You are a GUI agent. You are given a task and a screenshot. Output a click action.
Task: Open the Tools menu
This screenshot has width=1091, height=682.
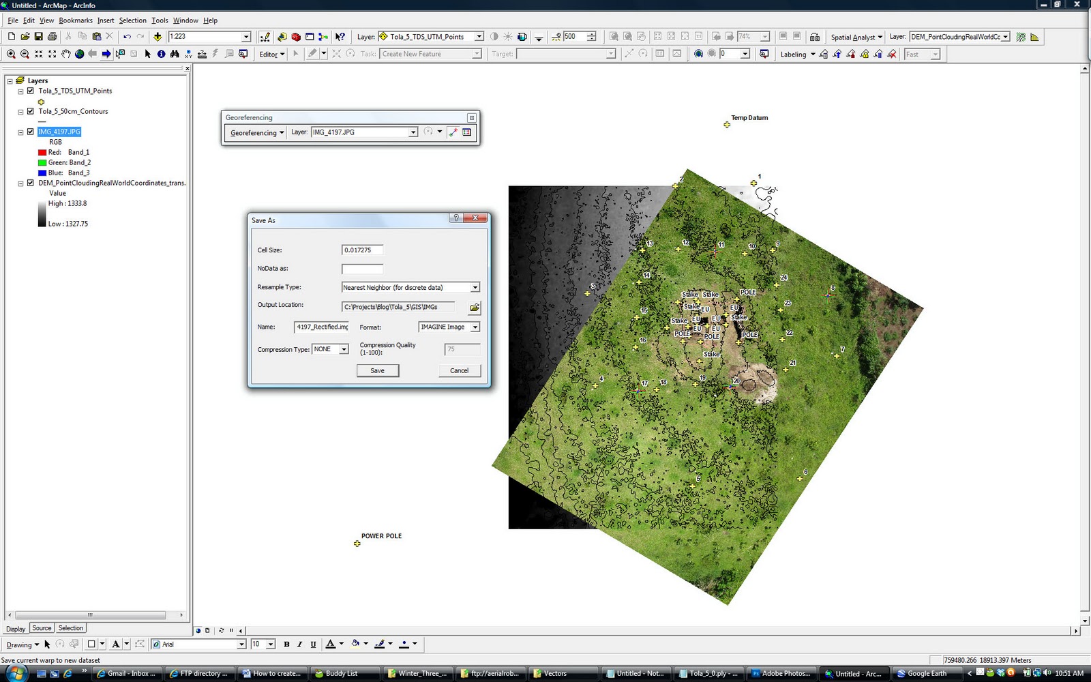pyautogui.click(x=160, y=20)
